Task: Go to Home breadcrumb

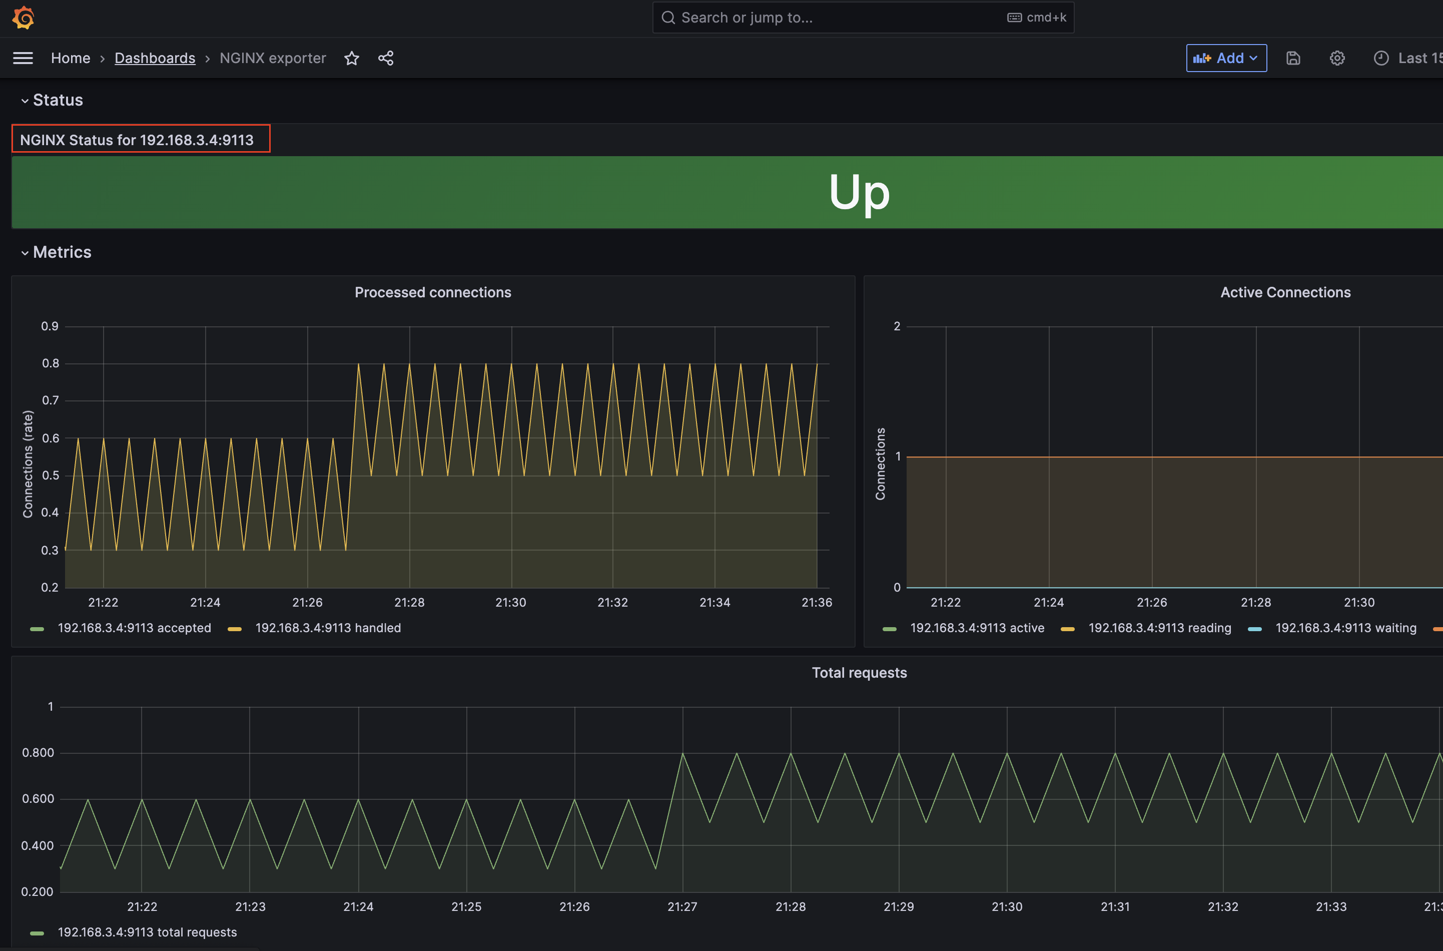Action: tap(71, 58)
